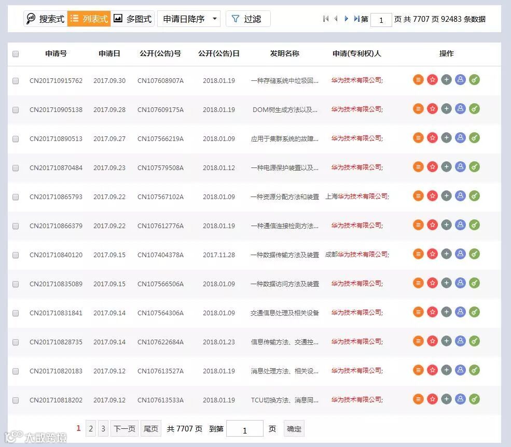Sort by 申请号 column header
The image size is (511, 447).
pyautogui.click(x=56, y=53)
